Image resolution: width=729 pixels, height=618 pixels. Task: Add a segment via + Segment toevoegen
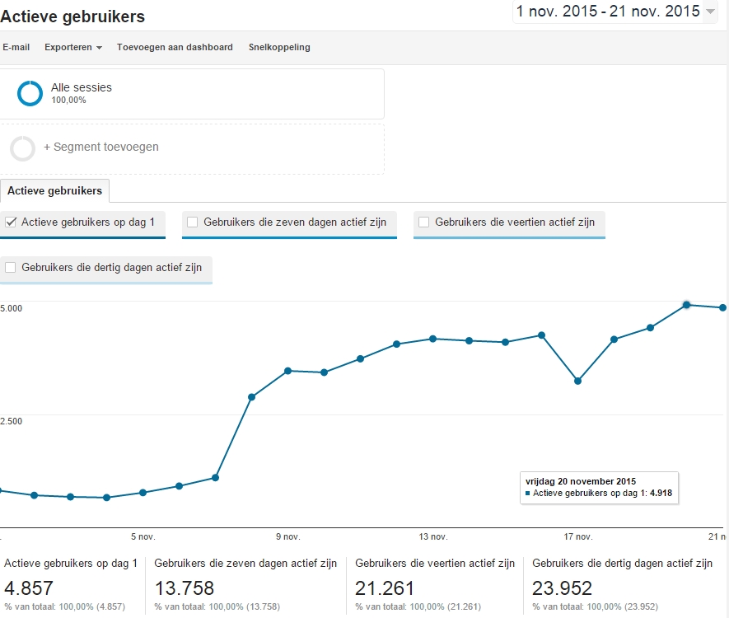[x=100, y=147]
